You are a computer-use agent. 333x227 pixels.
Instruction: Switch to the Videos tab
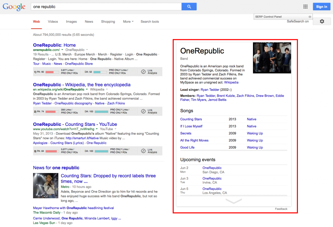[53, 21]
